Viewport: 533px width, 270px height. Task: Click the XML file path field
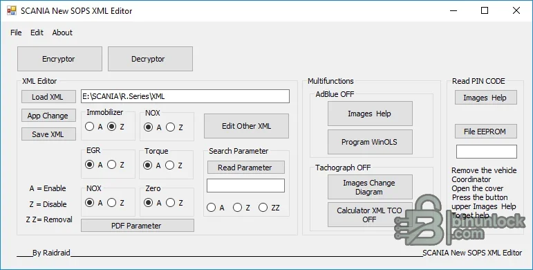(x=185, y=96)
